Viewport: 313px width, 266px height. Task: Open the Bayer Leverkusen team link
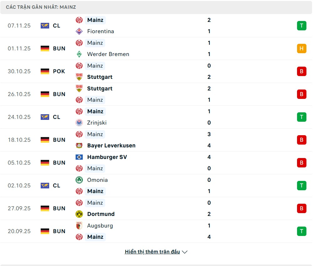click(111, 146)
